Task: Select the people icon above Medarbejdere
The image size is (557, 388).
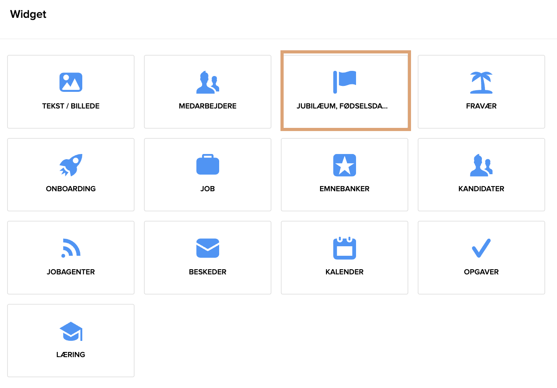Action: tap(208, 82)
